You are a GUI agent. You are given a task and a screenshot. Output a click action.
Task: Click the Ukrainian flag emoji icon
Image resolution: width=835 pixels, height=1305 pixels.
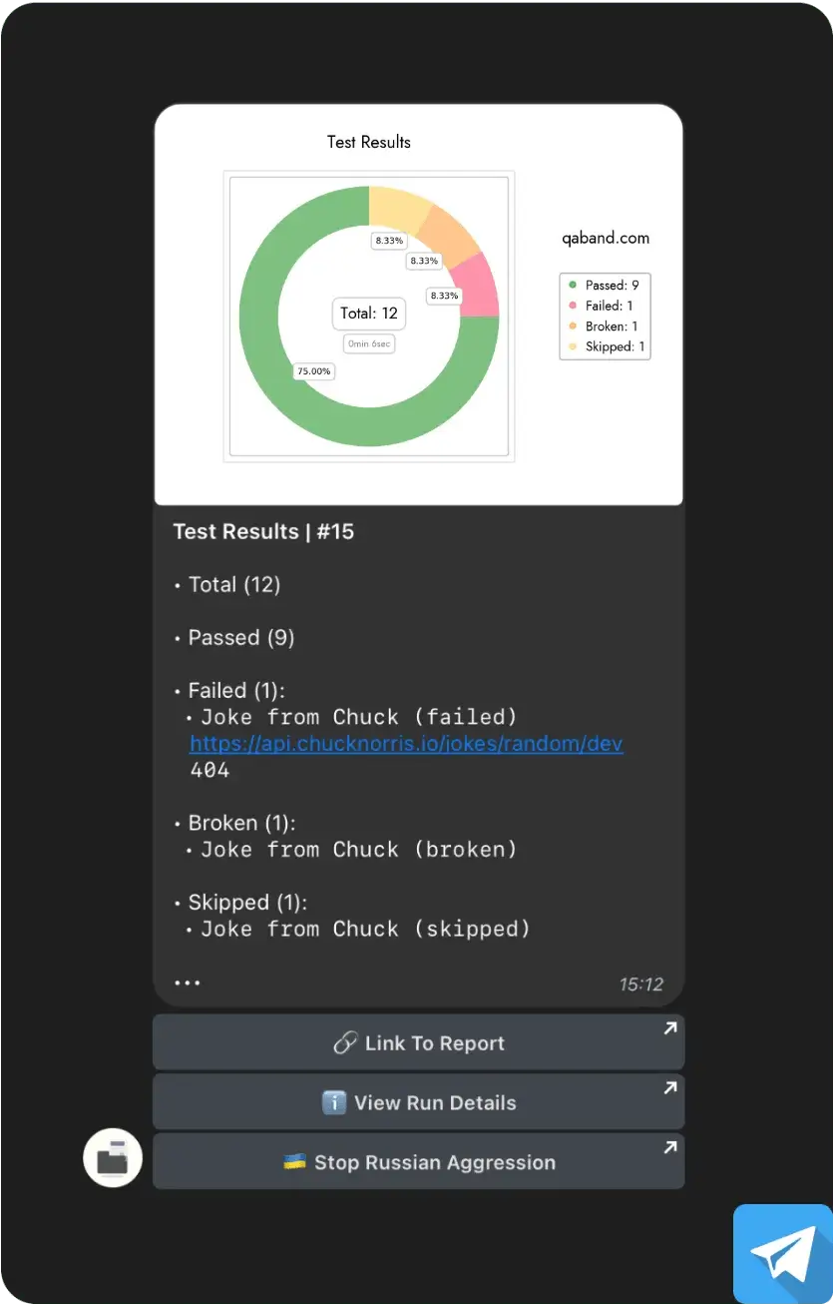(x=294, y=1162)
